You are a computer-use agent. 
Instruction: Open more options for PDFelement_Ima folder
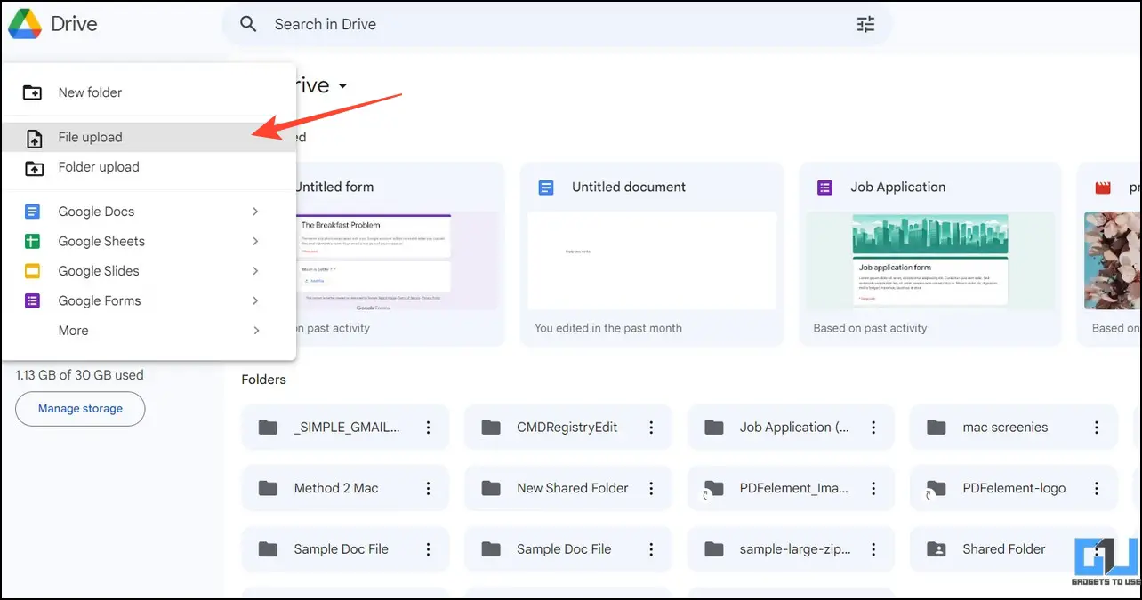click(x=873, y=488)
